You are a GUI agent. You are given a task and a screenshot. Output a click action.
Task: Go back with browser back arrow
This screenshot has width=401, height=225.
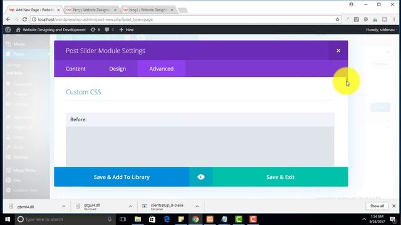tap(8, 19)
